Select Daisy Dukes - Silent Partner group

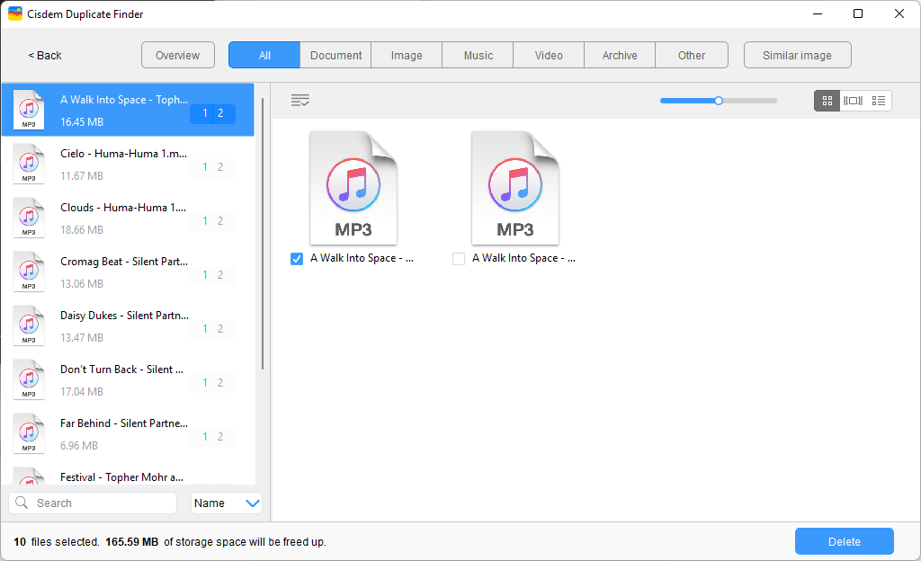pyautogui.click(x=128, y=326)
